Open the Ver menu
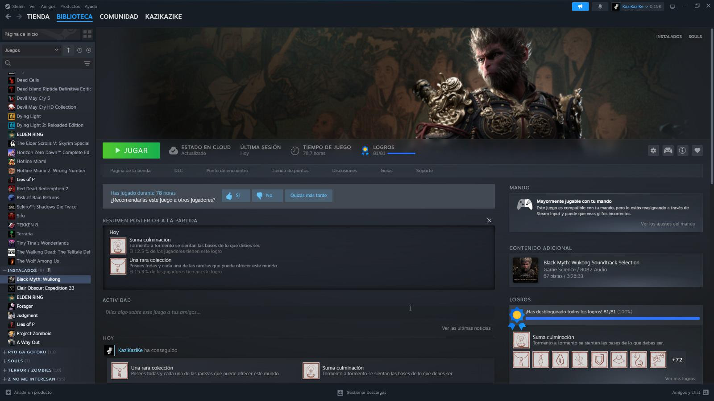Viewport: 714px width, 401px height. point(33,6)
